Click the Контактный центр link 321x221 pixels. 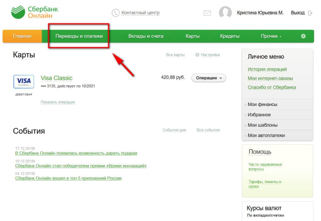pos(140,13)
